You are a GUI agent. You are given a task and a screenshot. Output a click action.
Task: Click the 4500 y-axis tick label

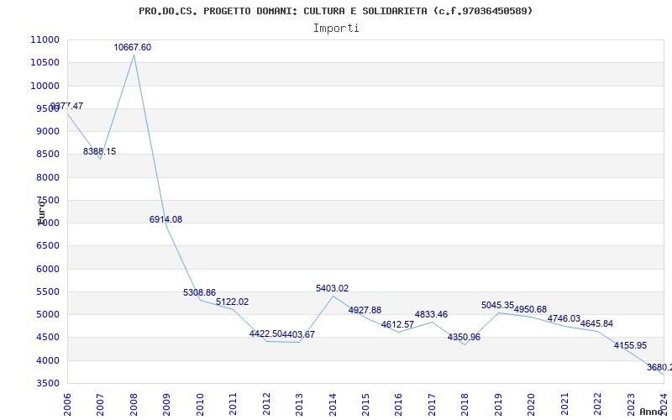click(48, 338)
